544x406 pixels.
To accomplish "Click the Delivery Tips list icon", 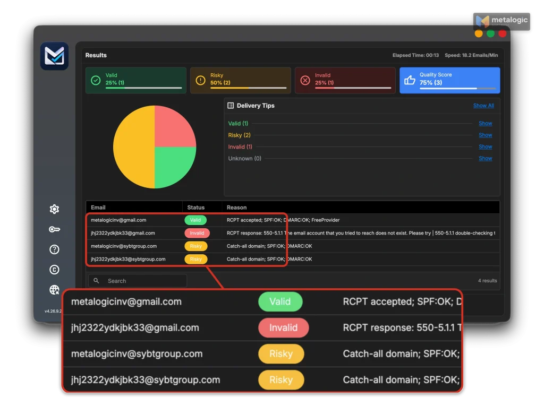I will point(231,106).
